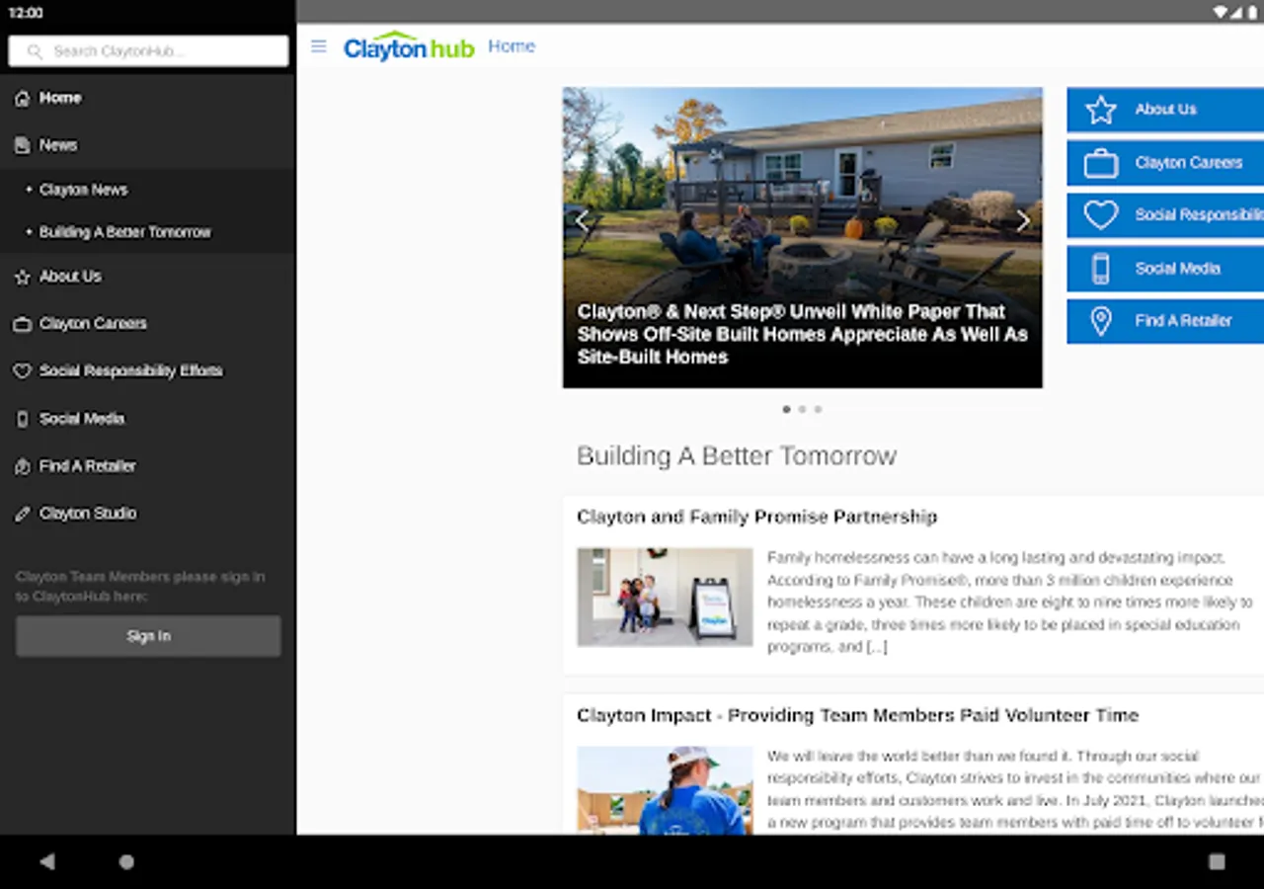Click the hamburger menu icon
Image resolution: width=1264 pixels, height=889 pixels.
[x=318, y=46]
